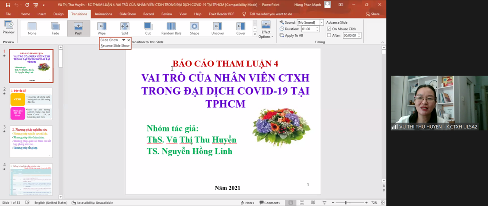Open the View tab
This screenshot has width=488, height=206.
click(183, 14)
